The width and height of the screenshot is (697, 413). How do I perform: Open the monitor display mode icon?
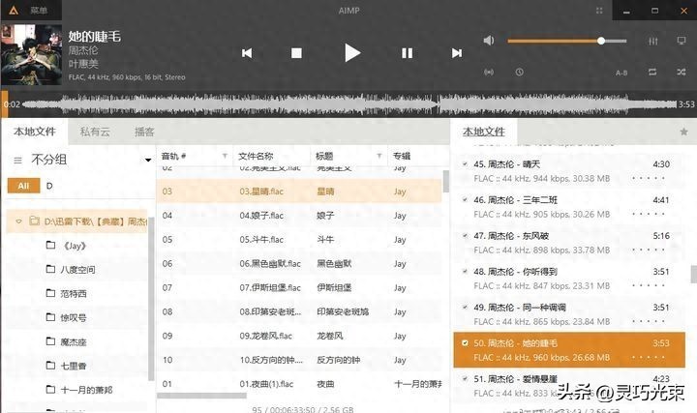pos(681,41)
